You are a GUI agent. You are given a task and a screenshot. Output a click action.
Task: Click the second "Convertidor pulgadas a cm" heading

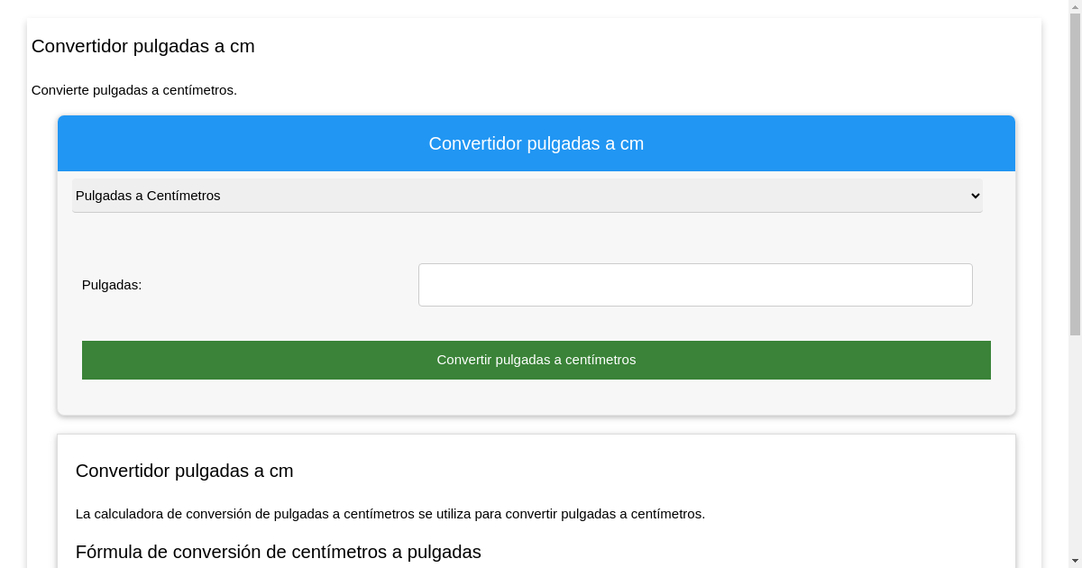pos(184,471)
